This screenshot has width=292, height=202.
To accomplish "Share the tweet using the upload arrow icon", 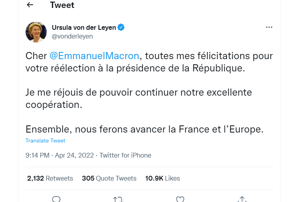I will coord(241,199).
